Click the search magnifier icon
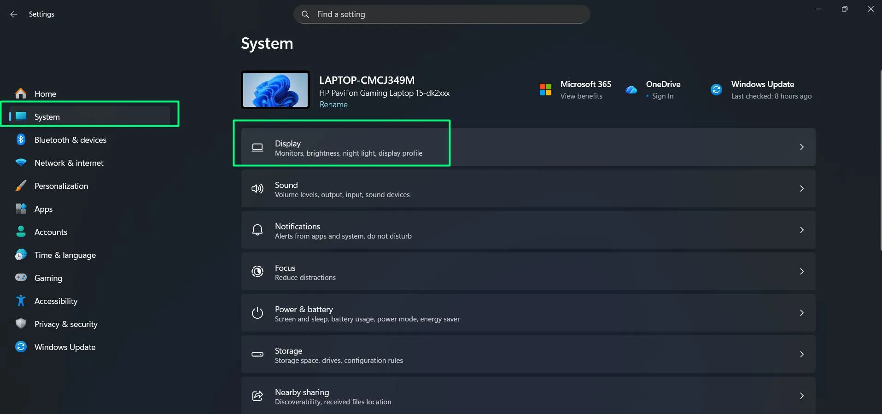The height and width of the screenshot is (414, 882). pos(305,14)
